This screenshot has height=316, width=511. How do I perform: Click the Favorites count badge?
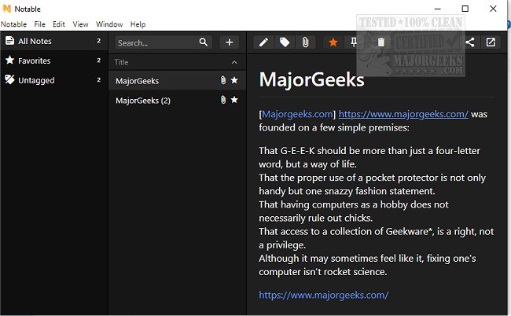99,61
